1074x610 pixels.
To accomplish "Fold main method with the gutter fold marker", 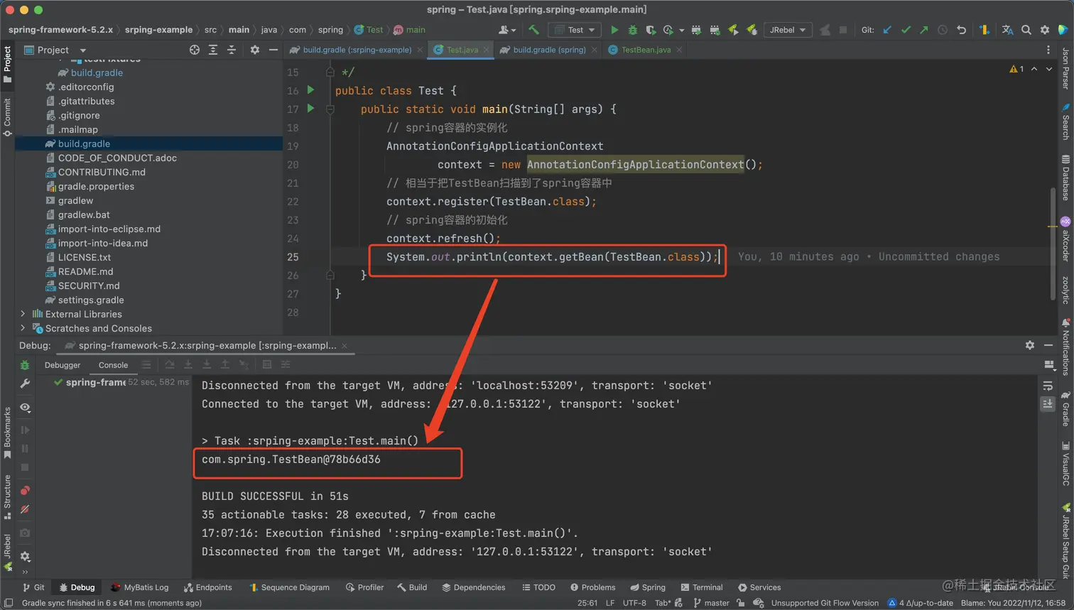I will tap(330, 109).
